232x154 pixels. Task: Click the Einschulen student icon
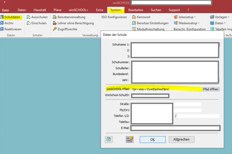tap(29, 23)
